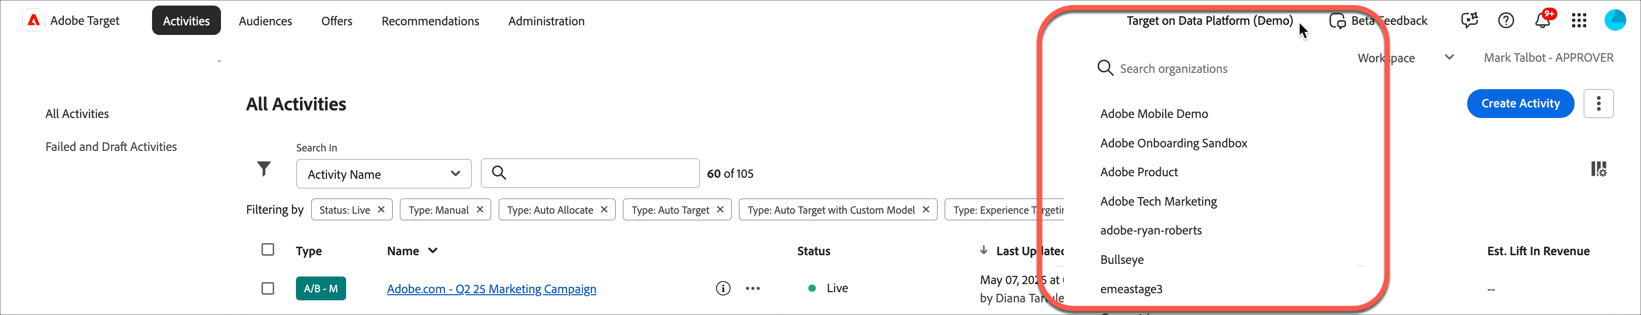Open Adobe.com - Q2 25 Marketing Campaign link
The width and height of the screenshot is (1641, 315).
pos(491,289)
